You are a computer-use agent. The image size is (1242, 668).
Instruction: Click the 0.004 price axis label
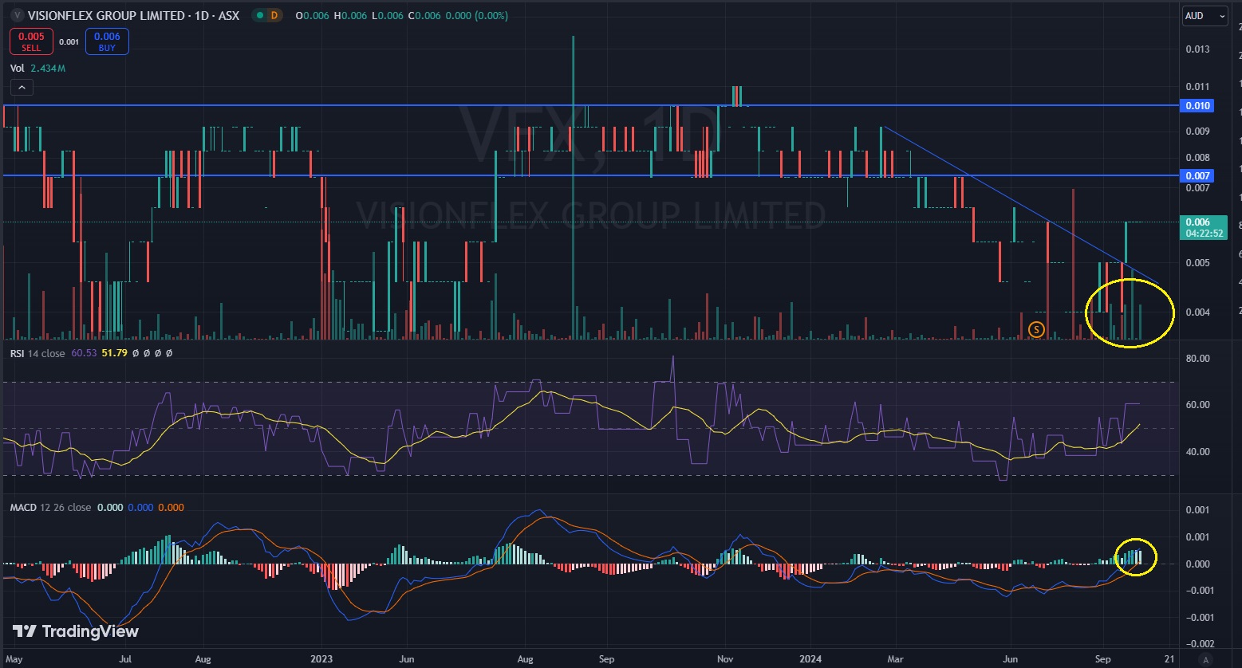[x=1197, y=312]
